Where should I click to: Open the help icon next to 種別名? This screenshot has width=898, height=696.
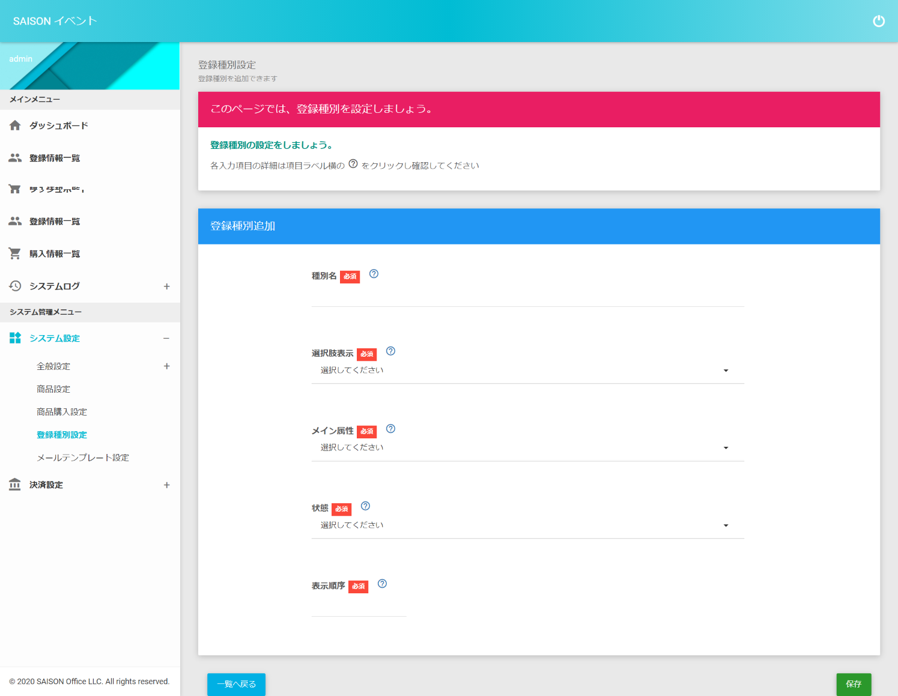pos(374,274)
